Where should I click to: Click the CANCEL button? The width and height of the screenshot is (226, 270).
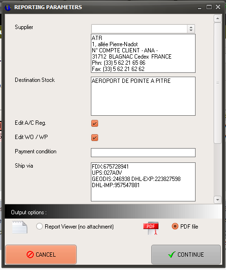pyautogui.click(x=41, y=254)
